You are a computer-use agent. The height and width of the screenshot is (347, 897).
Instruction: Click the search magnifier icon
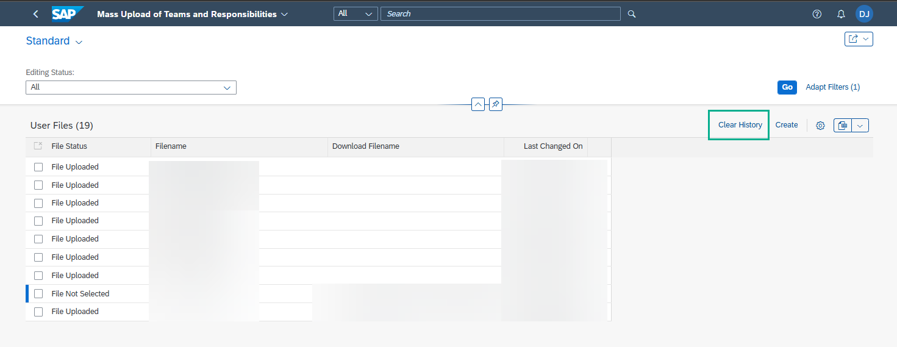point(632,14)
